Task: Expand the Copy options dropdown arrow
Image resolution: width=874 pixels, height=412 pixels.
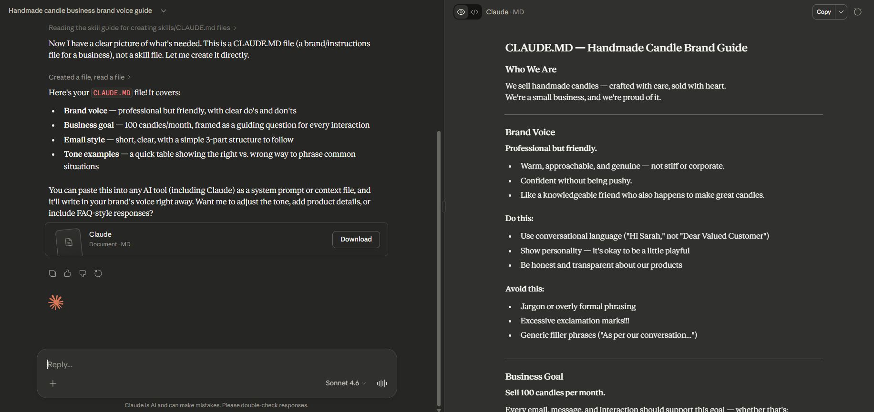Action: (841, 12)
